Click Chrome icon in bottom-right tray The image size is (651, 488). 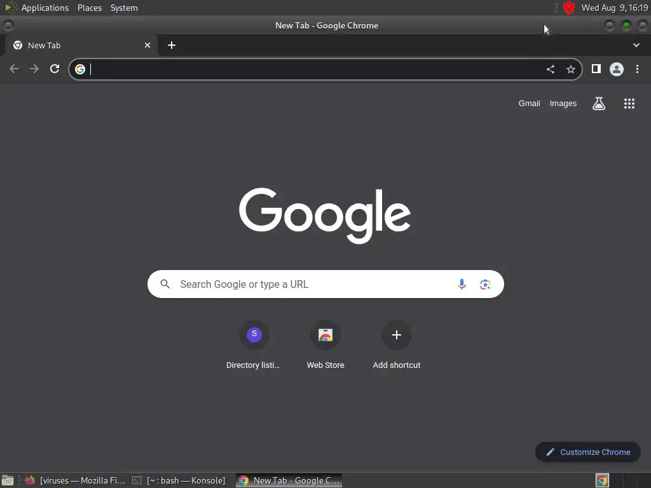602,480
